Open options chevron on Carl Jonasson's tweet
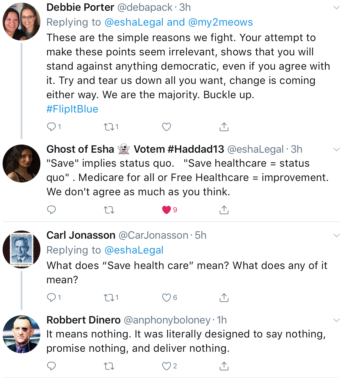 click(336, 235)
